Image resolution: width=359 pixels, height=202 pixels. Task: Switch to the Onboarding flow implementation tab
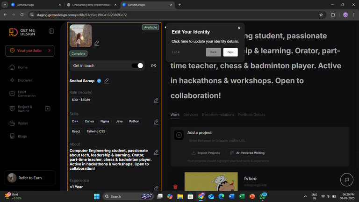(x=92, y=5)
